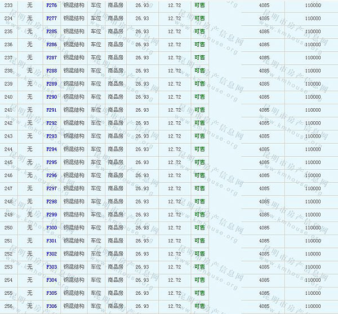Click the F306 link
Image resolution: width=338 pixels, height=314 pixels.
[51, 306]
